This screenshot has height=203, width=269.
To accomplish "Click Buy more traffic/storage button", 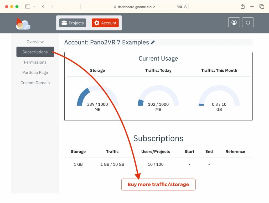I will coord(158,184).
